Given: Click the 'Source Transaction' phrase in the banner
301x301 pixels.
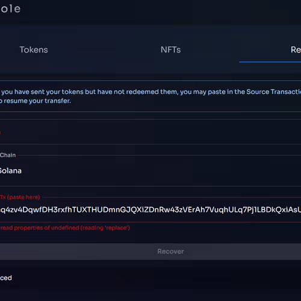Looking at the screenshot, I should (x=274, y=92).
